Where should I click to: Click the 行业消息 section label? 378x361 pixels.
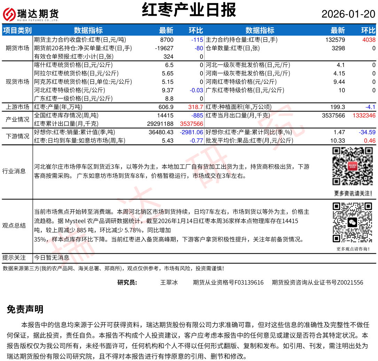(x=14, y=171)
